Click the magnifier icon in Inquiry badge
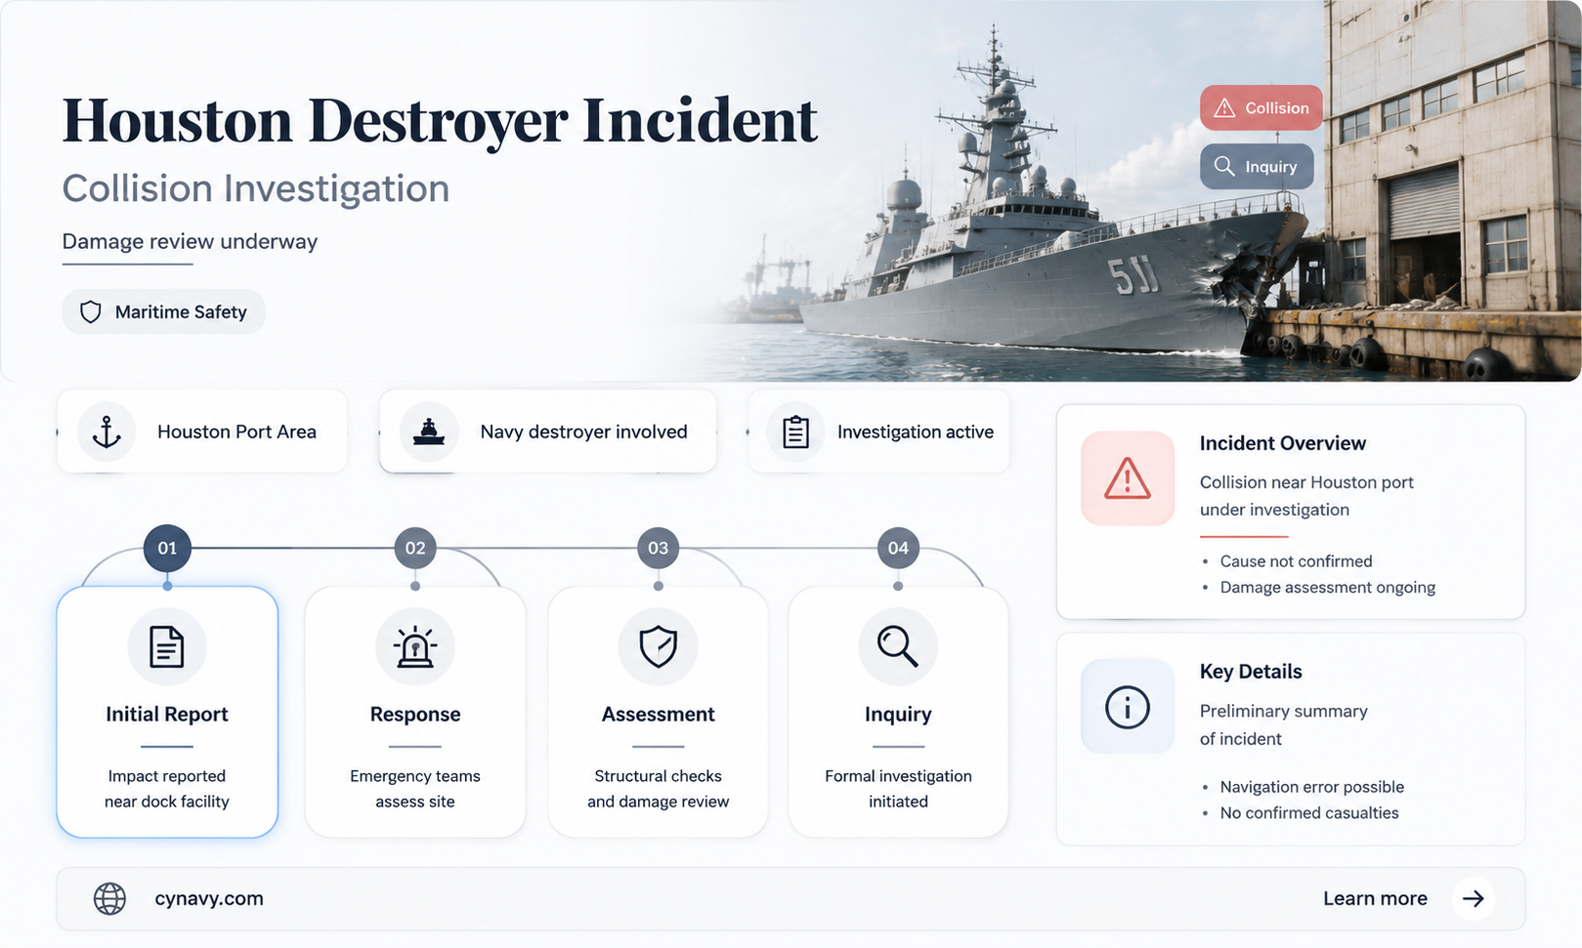 [x=1224, y=166]
